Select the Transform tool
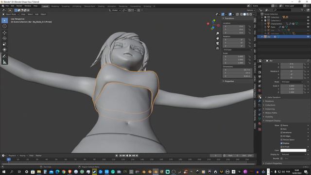 [4, 50]
